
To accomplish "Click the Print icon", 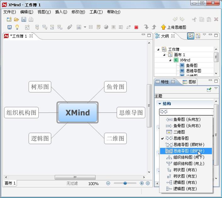I will click(x=31, y=19).
